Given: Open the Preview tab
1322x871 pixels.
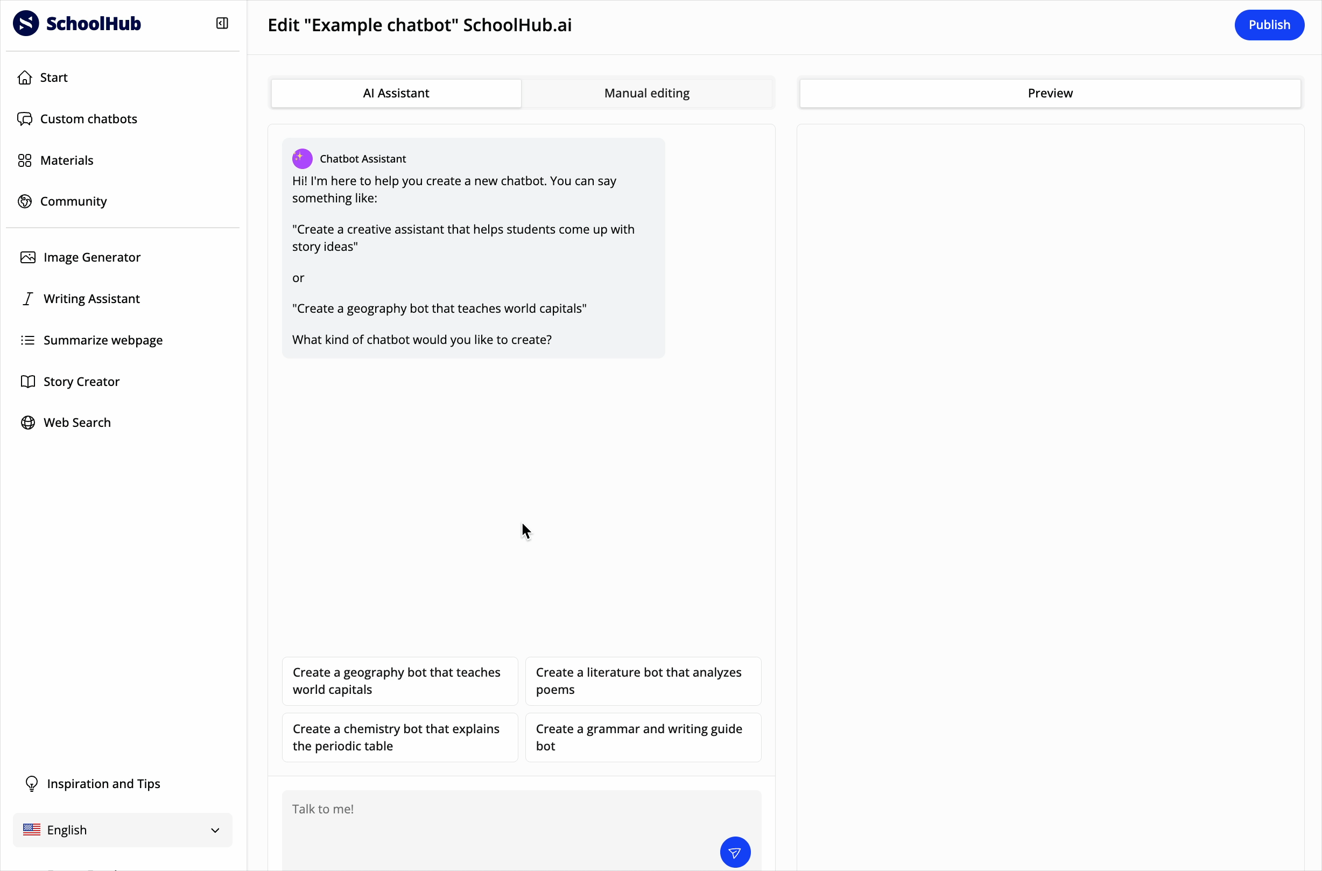Looking at the screenshot, I should click(1049, 93).
